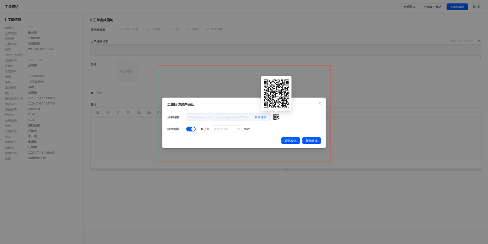Open the 请选择日期 date picker field
Viewport: 488px width, 244px height.
coord(226,129)
